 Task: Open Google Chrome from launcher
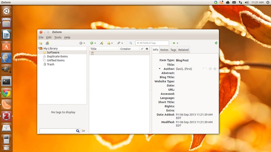6,93
